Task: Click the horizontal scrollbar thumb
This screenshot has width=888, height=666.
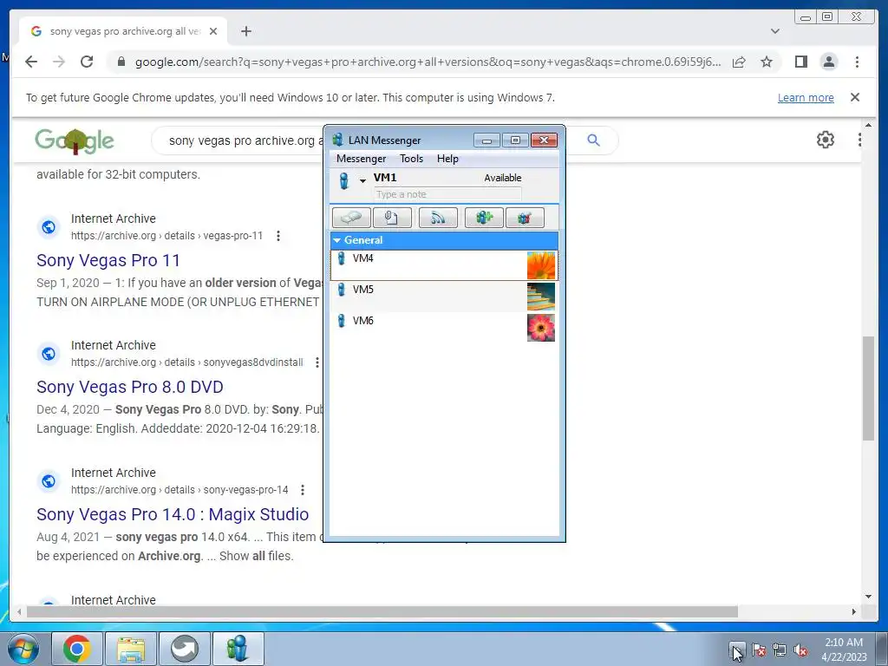Action: click(x=382, y=611)
